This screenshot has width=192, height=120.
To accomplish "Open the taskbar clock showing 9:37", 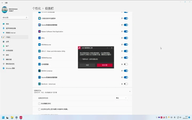I will pos(185,117).
